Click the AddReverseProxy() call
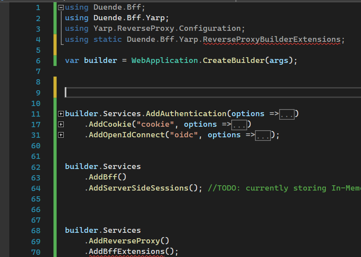Screen dimensions: 361x257 129,241
